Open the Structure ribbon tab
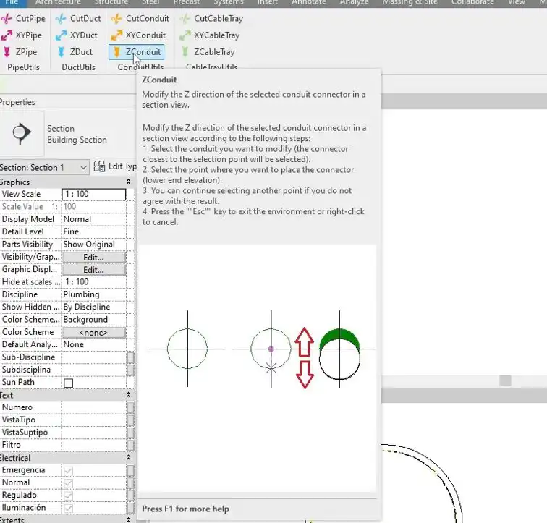 pos(111,2)
